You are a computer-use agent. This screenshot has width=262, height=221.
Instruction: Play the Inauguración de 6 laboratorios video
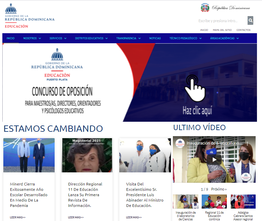(214, 159)
